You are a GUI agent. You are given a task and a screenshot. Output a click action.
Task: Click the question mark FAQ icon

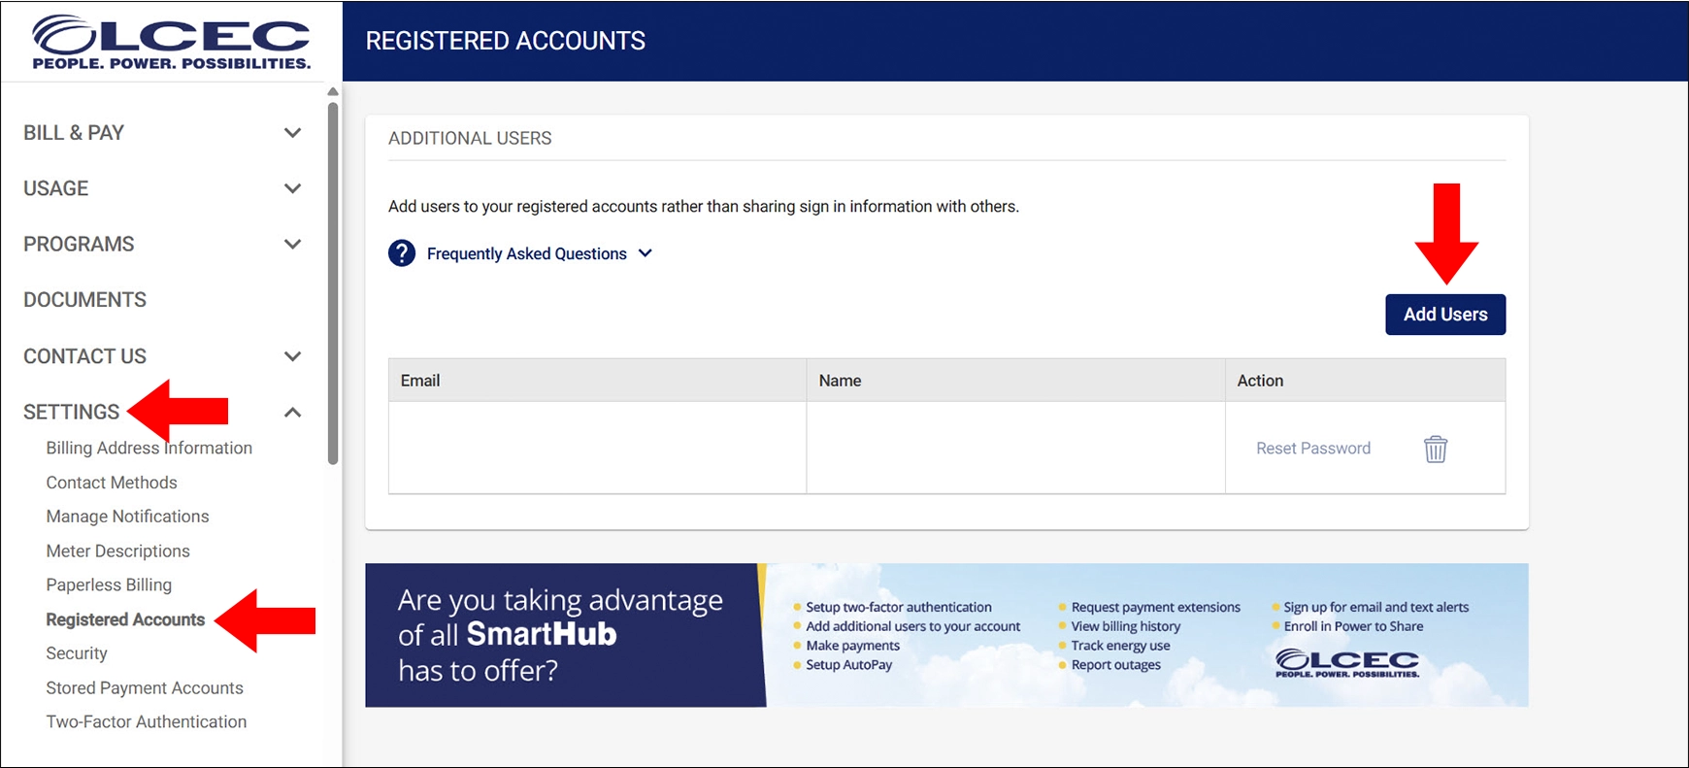[x=402, y=253]
